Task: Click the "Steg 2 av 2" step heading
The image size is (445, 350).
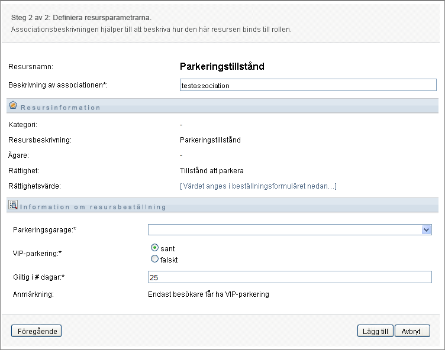Action: (x=82, y=17)
